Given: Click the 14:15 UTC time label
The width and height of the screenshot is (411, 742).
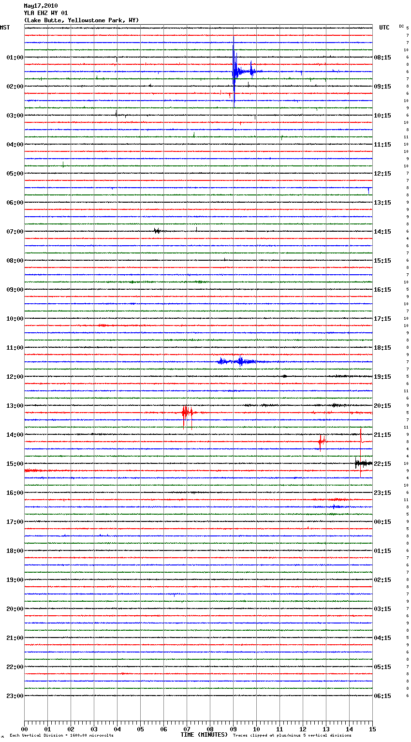Looking at the screenshot, I should coord(382,231).
